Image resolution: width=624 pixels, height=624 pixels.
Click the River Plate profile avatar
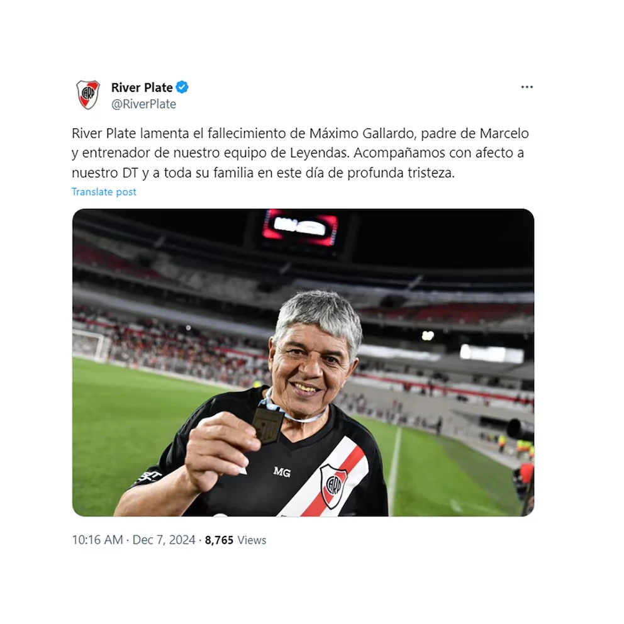[x=88, y=95]
